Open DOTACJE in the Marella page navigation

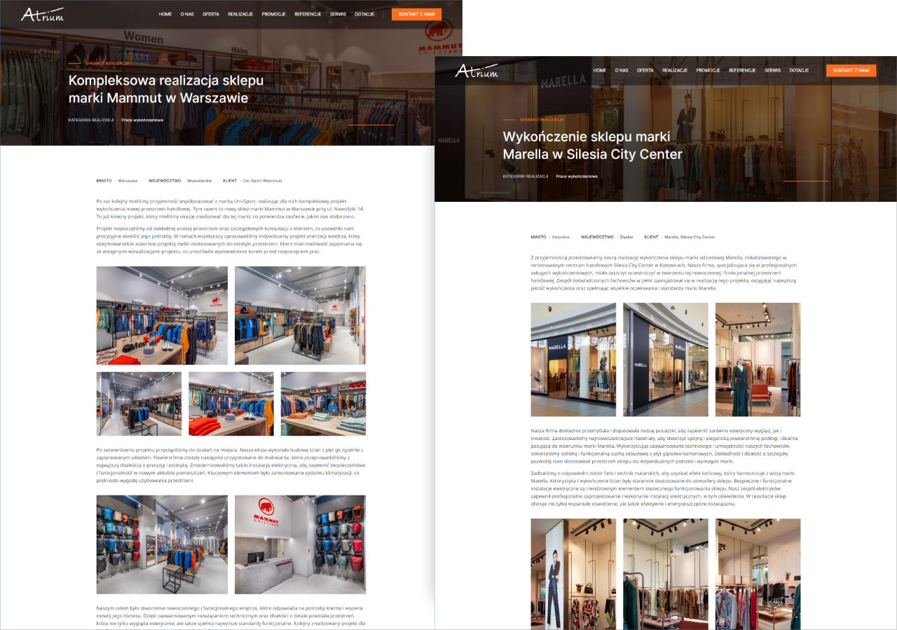point(799,71)
